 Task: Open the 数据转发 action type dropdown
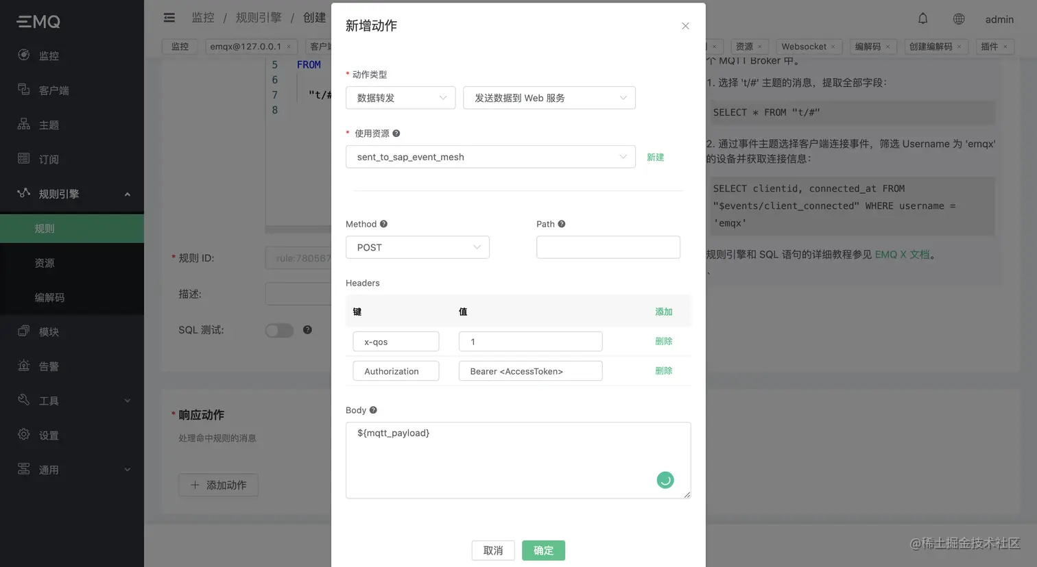401,98
